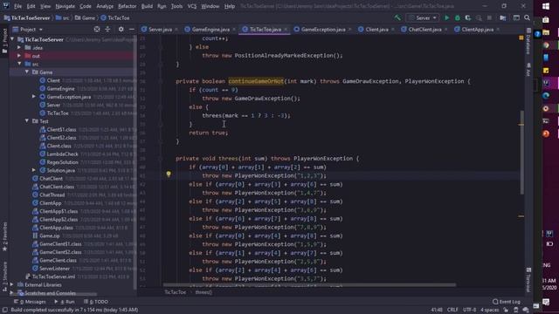
Task: Click UTF-8 encoding in status bar
Action: (469, 310)
